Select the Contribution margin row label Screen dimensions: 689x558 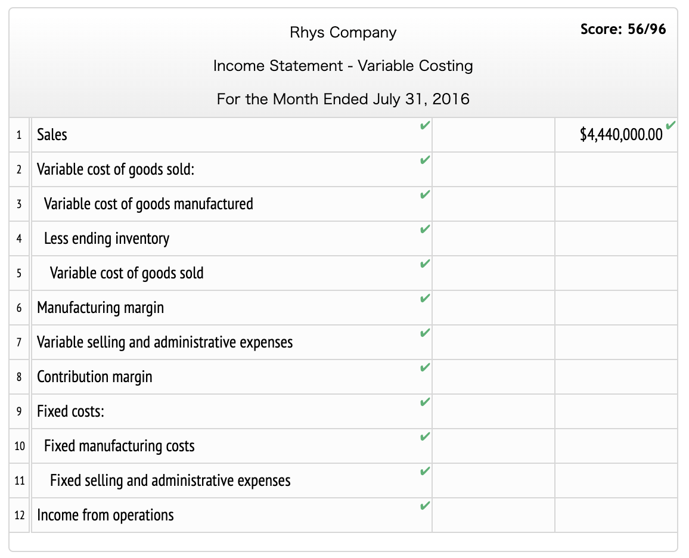click(x=94, y=376)
